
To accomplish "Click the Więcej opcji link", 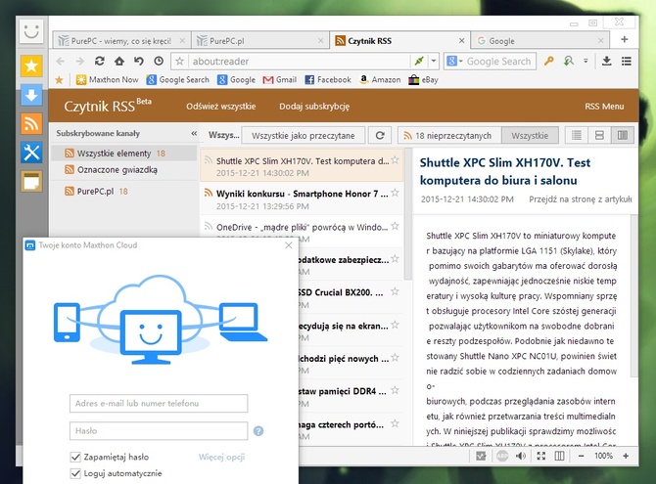I will click(x=221, y=458).
